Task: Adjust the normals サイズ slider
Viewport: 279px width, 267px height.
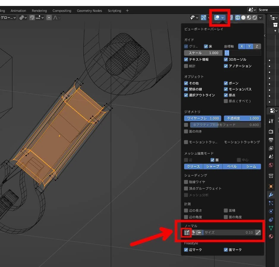Action: click(228, 233)
